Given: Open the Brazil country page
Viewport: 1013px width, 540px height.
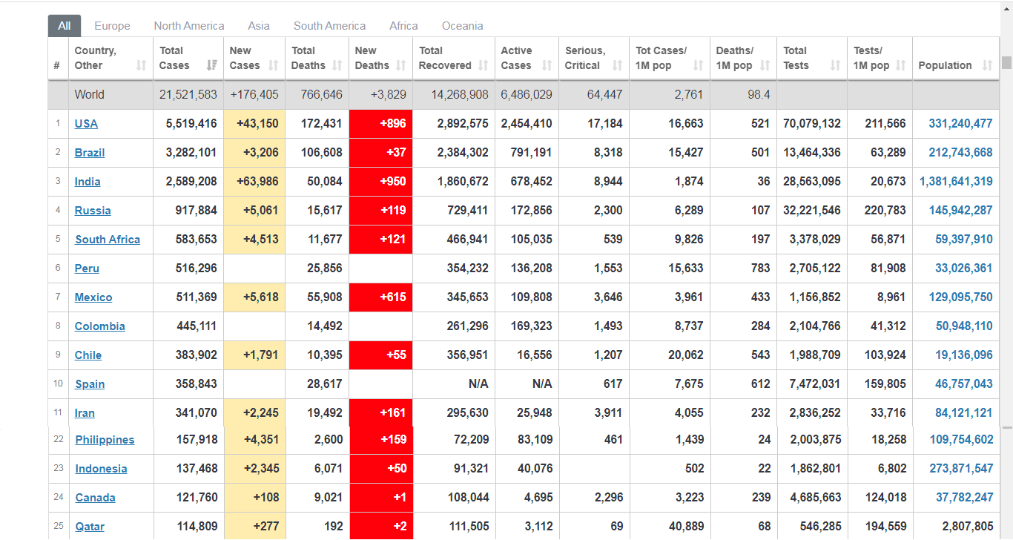Looking at the screenshot, I should tap(90, 153).
